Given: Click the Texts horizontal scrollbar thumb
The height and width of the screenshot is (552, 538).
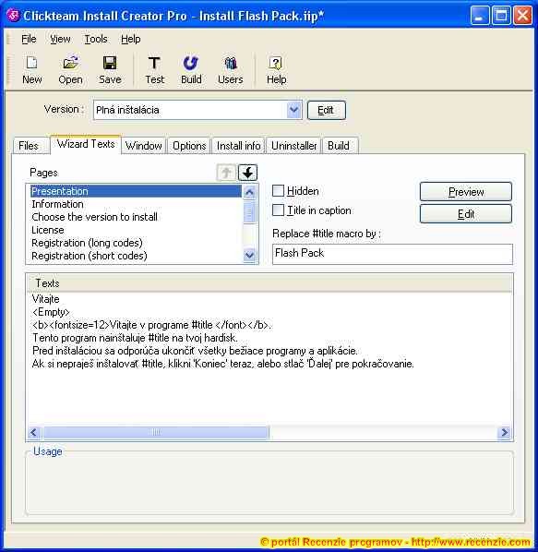Looking at the screenshot, I should [155, 432].
